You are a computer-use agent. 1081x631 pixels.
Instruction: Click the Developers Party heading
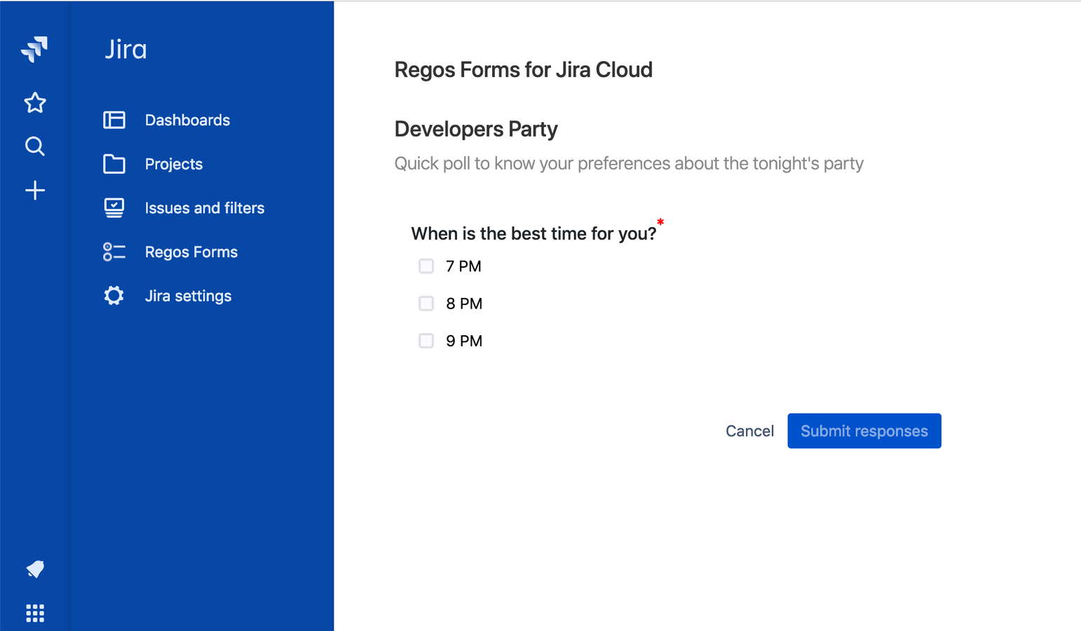pyautogui.click(x=476, y=129)
